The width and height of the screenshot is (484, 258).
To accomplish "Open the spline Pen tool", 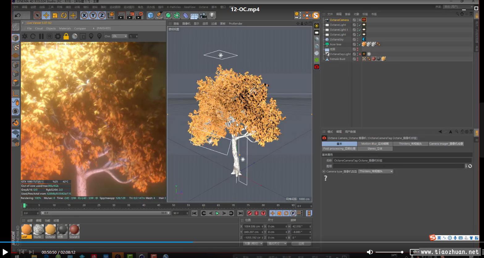I will (159, 15).
